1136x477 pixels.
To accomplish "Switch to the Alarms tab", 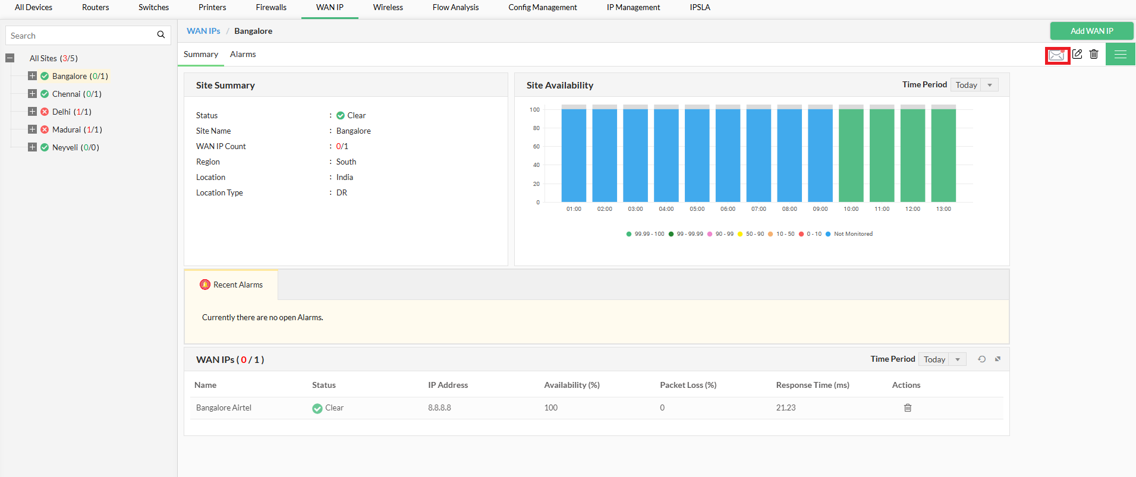I will [243, 54].
